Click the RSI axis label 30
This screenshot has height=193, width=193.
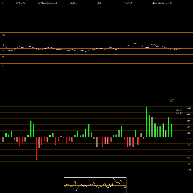coord(3,57)
